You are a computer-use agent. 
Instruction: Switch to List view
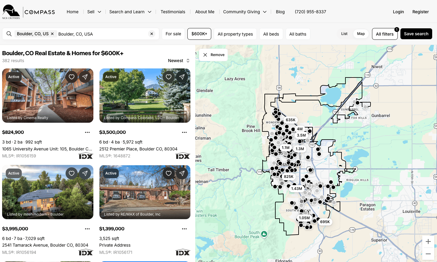click(344, 34)
